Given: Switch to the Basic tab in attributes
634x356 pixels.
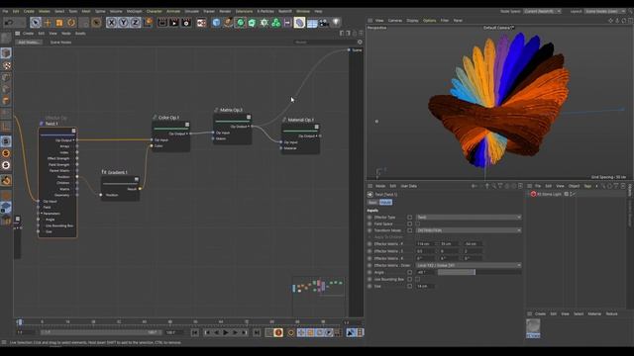Looking at the screenshot, I should click(x=372, y=202).
